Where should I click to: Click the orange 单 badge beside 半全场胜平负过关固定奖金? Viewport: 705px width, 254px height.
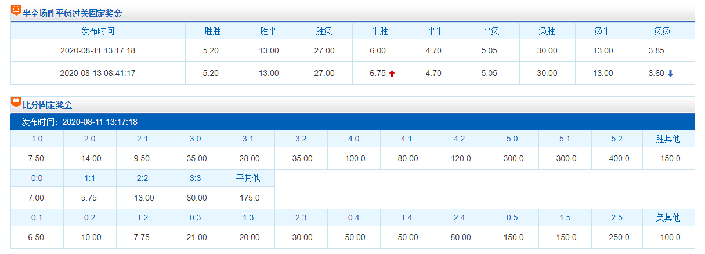[x=16, y=10]
